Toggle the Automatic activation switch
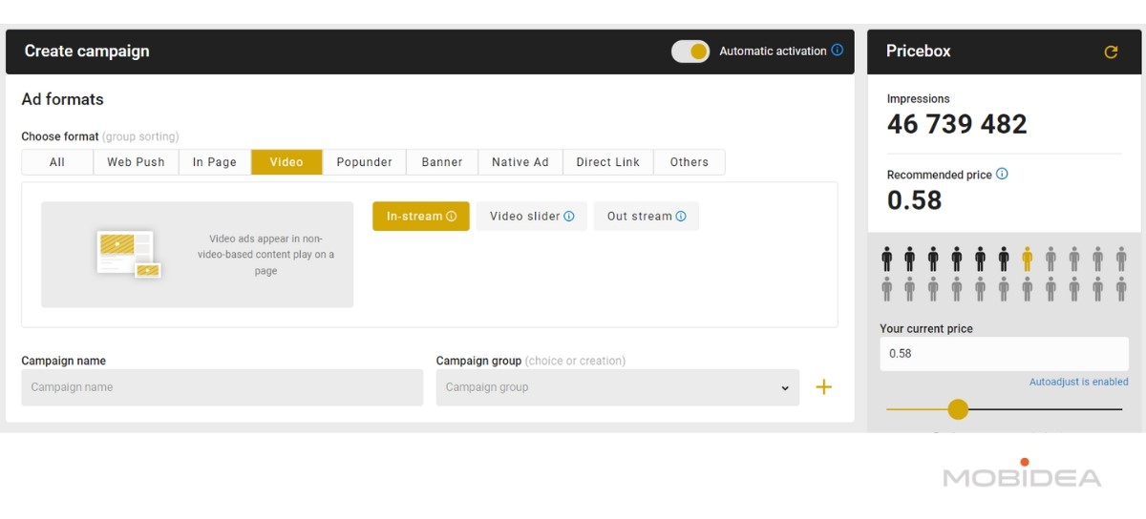1146x519 pixels. [690, 52]
